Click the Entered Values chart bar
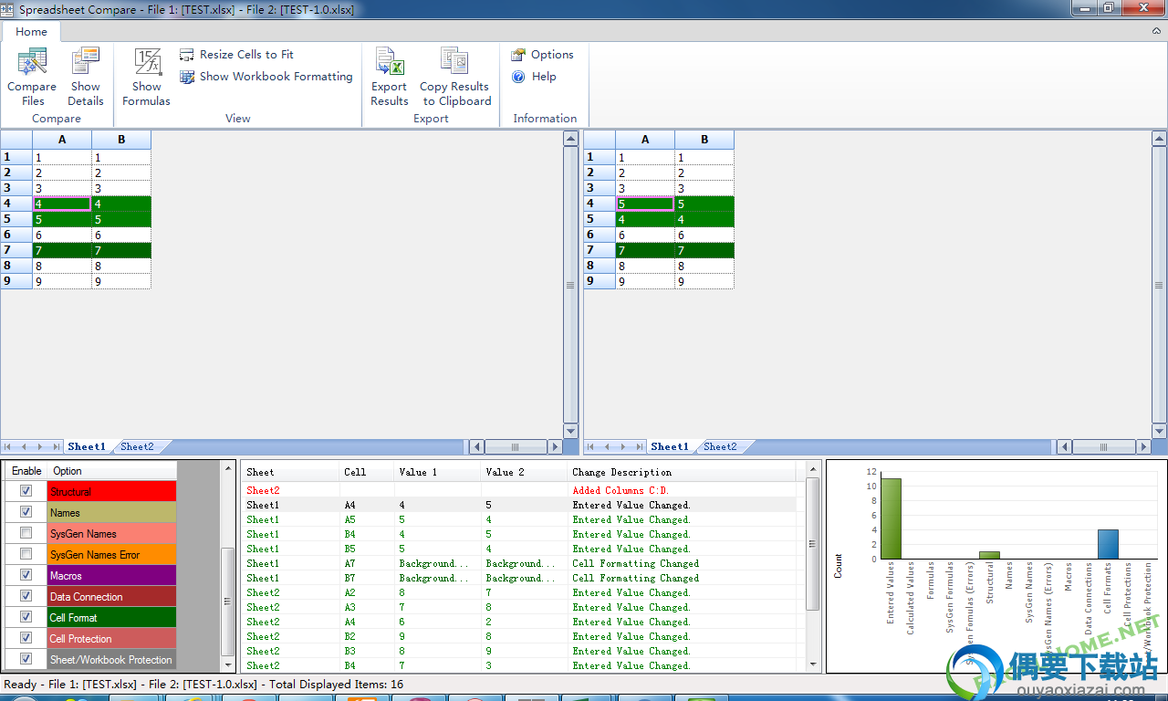Screen dimensions: 1168x701 [891, 518]
